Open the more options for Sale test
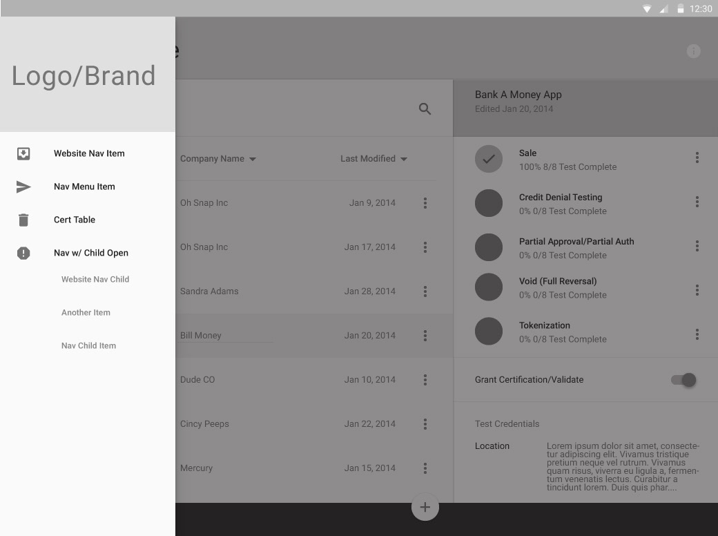718x536 pixels. [697, 157]
